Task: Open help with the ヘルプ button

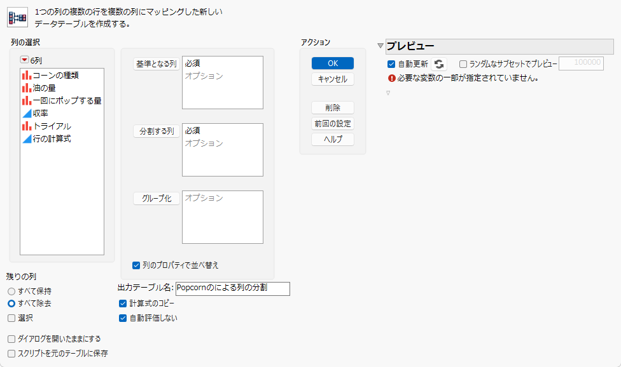Action: click(x=333, y=140)
